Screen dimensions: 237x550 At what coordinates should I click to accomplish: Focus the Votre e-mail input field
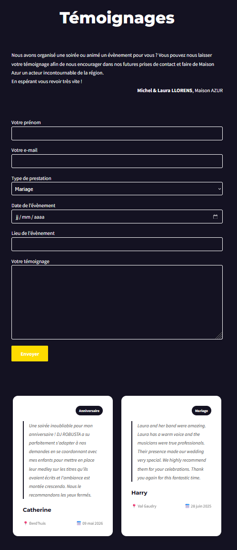[x=117, y=161]
